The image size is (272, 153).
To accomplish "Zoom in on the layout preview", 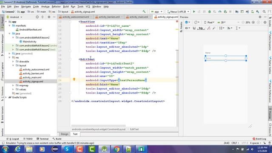I will click(253, 23).
